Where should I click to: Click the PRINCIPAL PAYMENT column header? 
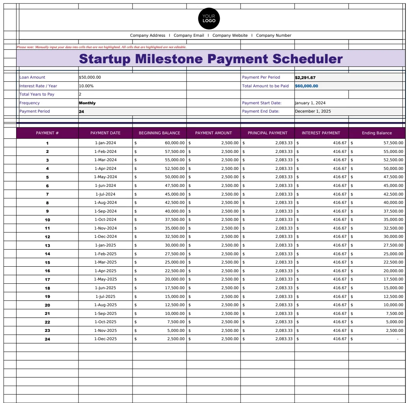tap(267, 133)
